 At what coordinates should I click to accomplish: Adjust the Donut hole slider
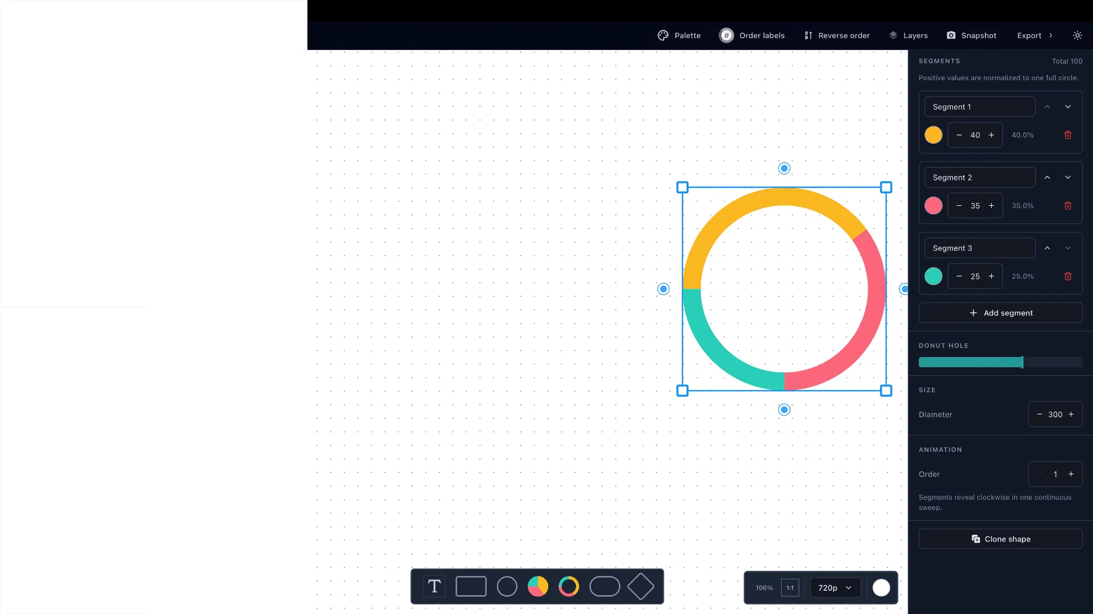coord(1000,362)
